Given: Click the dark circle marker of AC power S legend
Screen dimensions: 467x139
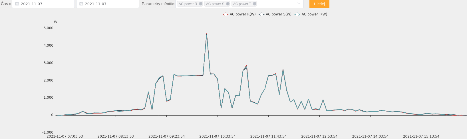Looking at the screenshot, I should pyautogui.click(x=261, y=14).
